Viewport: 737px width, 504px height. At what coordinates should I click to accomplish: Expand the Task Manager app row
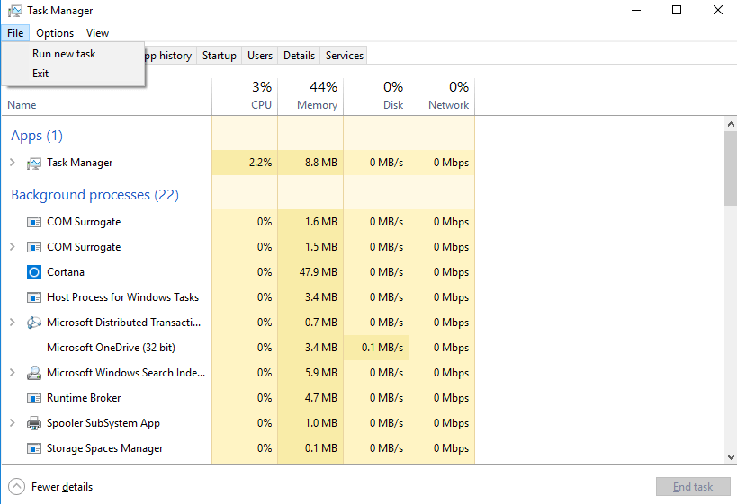point(13,163)
